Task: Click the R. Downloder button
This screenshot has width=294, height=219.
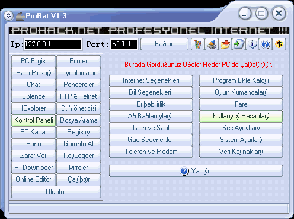Action: [34, 168]
